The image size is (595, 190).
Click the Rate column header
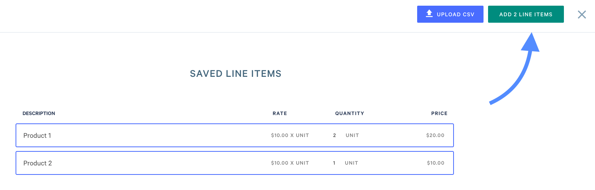[280, 113]
